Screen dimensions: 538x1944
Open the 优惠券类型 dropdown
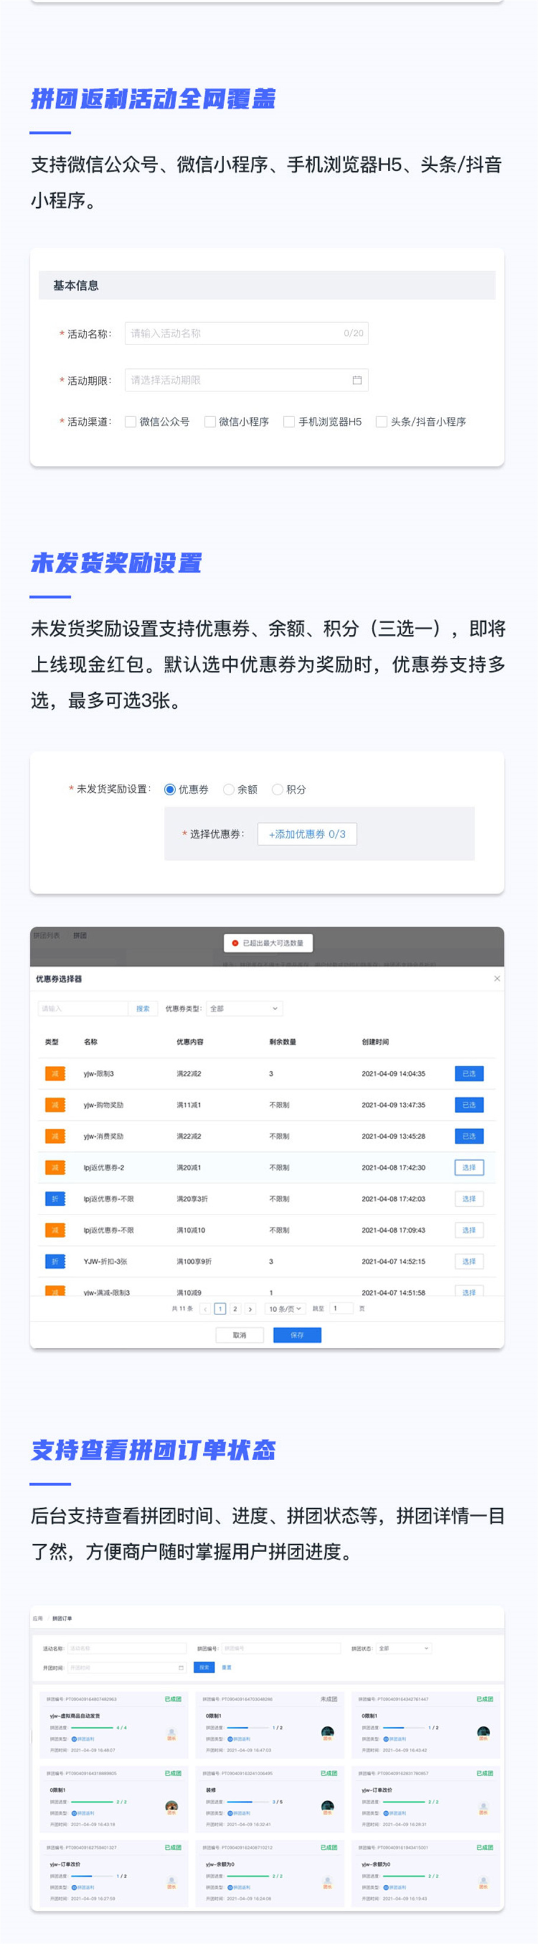(244, 1009)
